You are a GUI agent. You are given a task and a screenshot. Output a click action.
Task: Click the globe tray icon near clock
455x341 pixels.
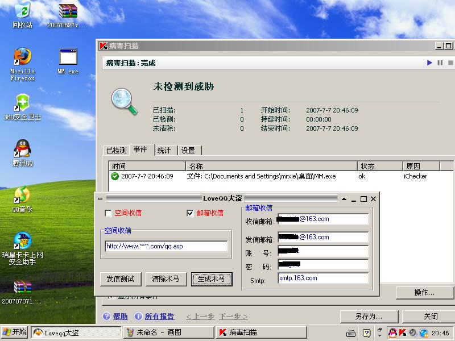tap(424, 332)
